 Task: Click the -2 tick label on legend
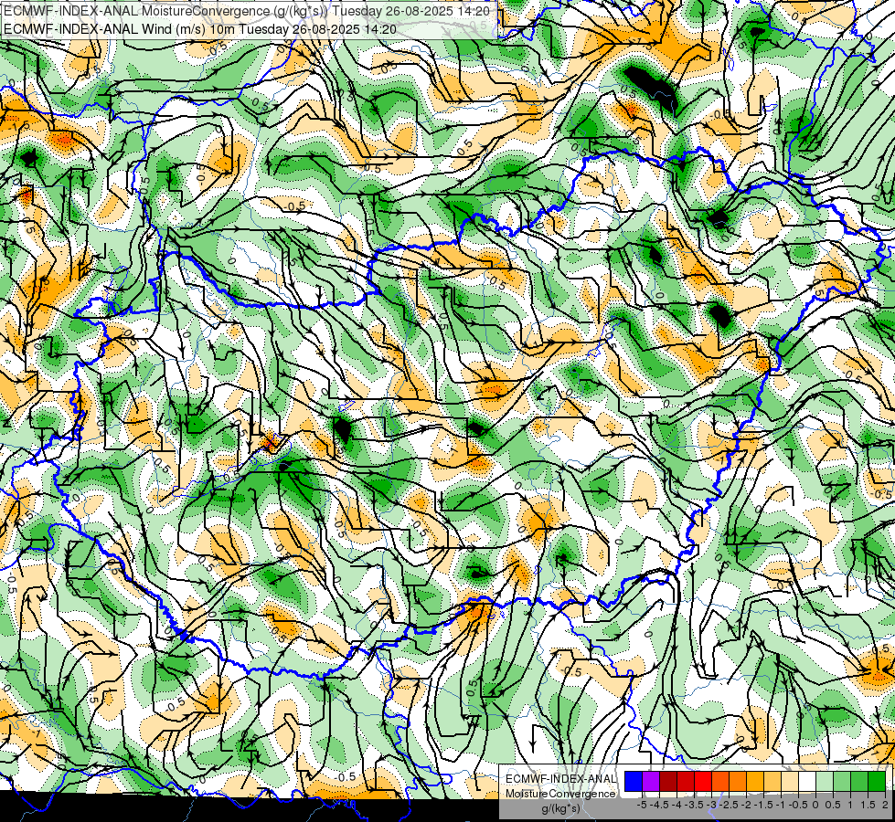(746, 805)
